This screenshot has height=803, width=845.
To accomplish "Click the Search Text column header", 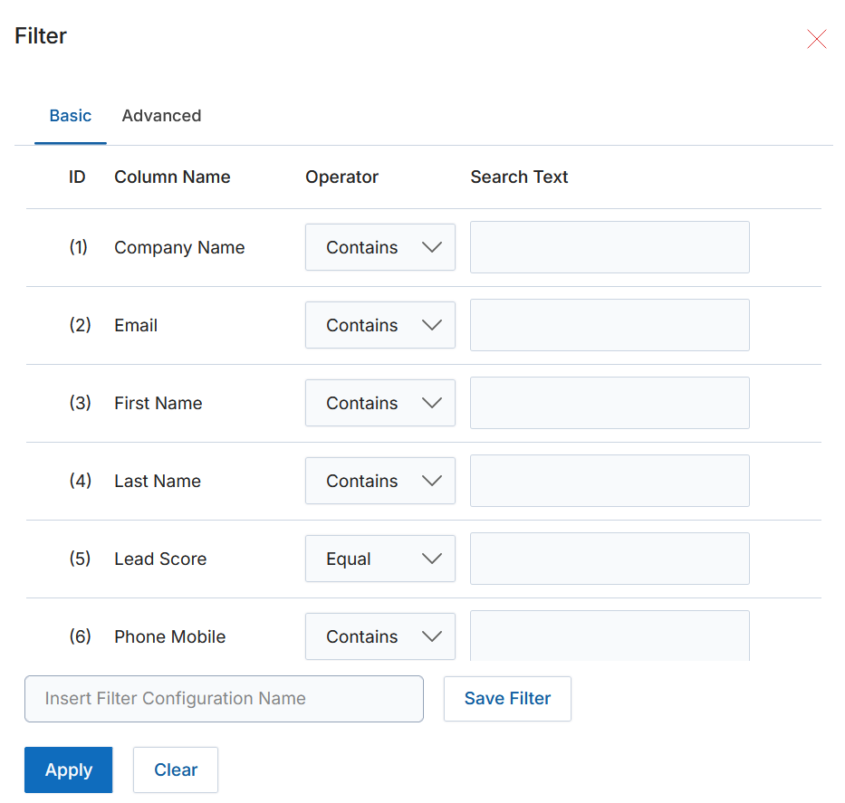I will tap(519, 177).
